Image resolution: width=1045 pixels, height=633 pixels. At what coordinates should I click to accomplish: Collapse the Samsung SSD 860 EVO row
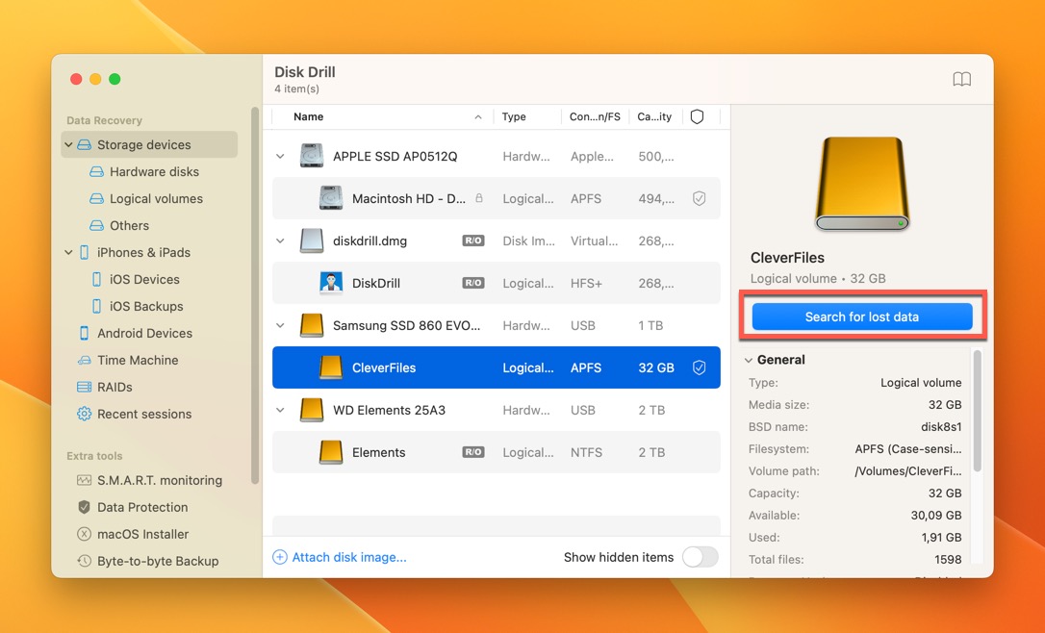pyautogui.click(x=280, y=325)
